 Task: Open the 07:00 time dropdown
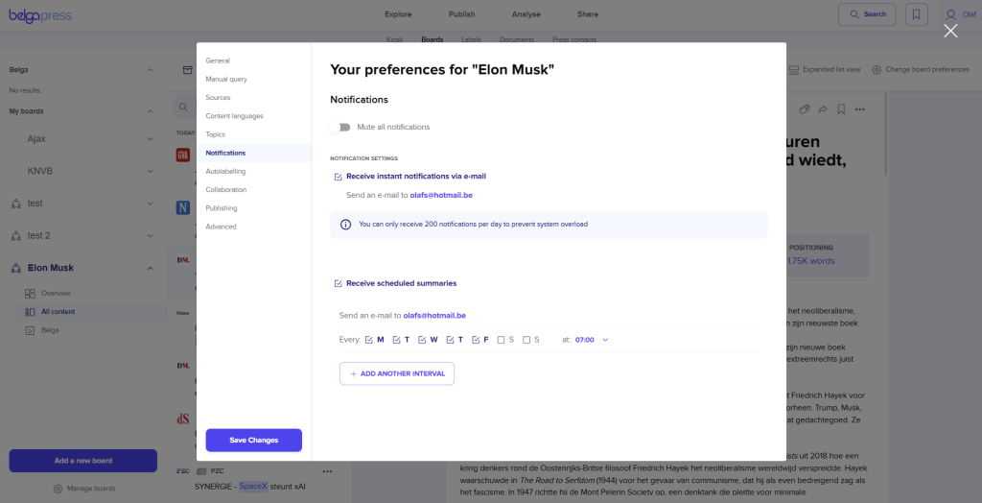[x=592, y=340]
